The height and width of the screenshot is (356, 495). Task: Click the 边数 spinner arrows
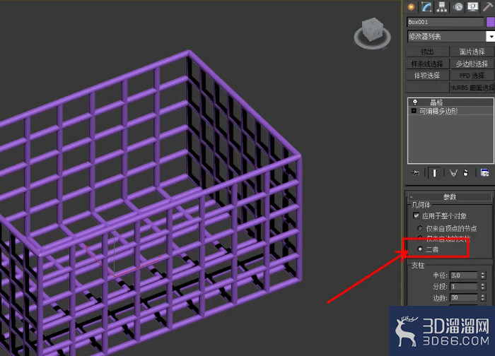pos(483,297)
